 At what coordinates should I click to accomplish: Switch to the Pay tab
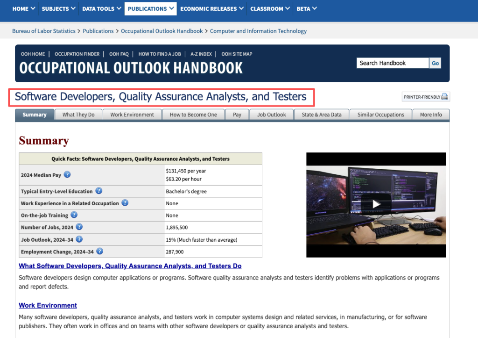pyautogui.click(x=237, y=114)
